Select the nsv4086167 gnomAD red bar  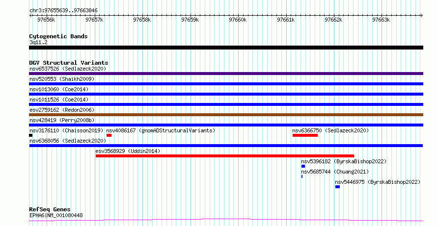click(109, 135)
